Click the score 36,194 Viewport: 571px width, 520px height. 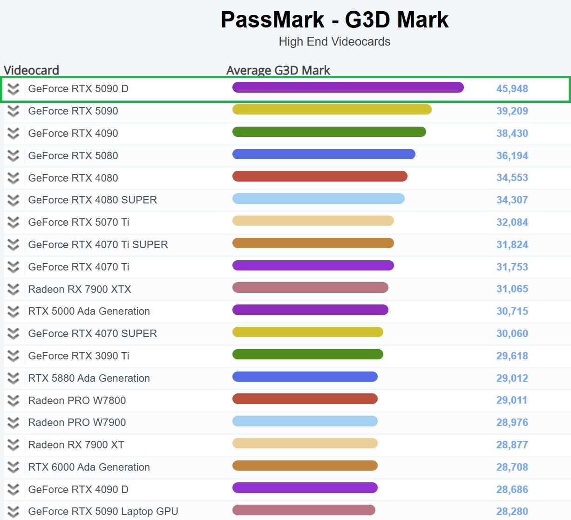pos(512,155)
